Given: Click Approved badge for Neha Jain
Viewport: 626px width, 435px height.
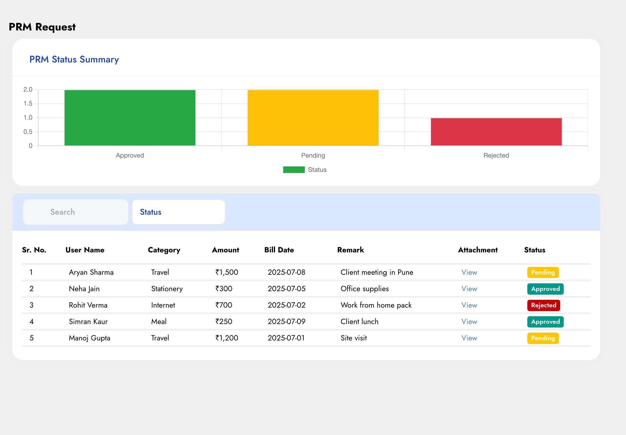Looking at the screenshot, I should tap(545, 289).
